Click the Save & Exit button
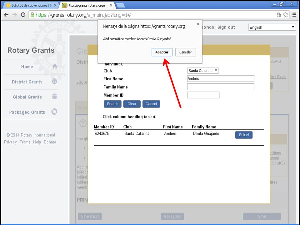The height and width of the screenshot is (225, 300). coord(90,216)
